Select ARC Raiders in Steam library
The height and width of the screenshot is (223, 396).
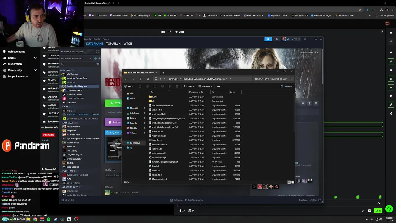[72, 74]
